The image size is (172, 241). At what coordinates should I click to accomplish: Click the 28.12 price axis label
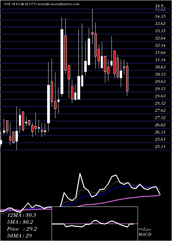[x=160, y=103]
